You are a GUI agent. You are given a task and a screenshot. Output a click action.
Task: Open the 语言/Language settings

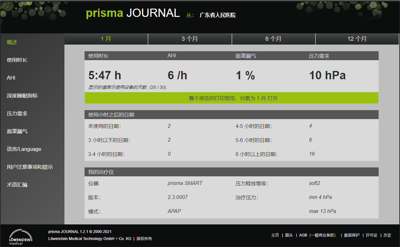24,149
